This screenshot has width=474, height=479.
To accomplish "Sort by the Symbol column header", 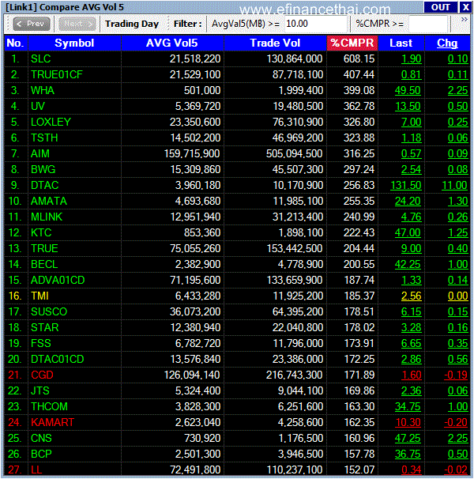I will coord(74,43).
